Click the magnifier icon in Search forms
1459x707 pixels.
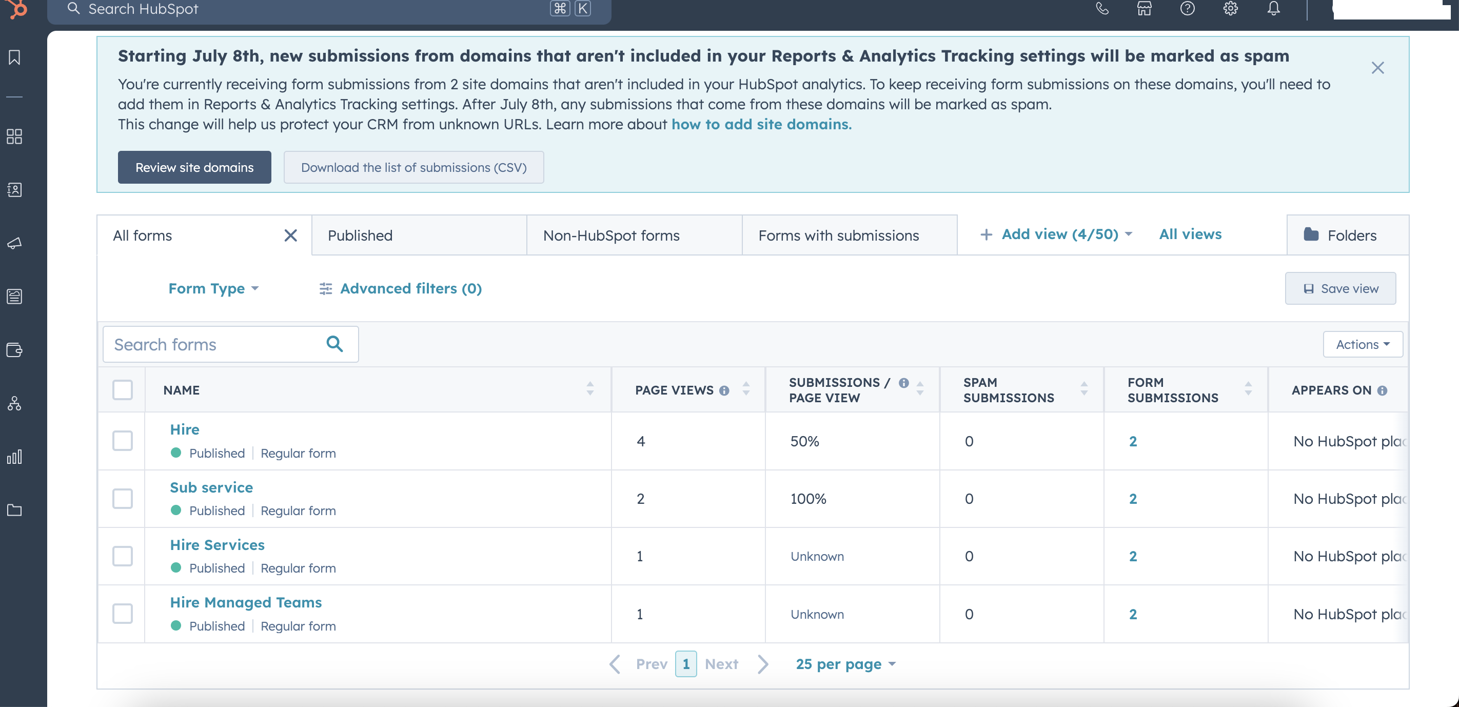[334, 343]
